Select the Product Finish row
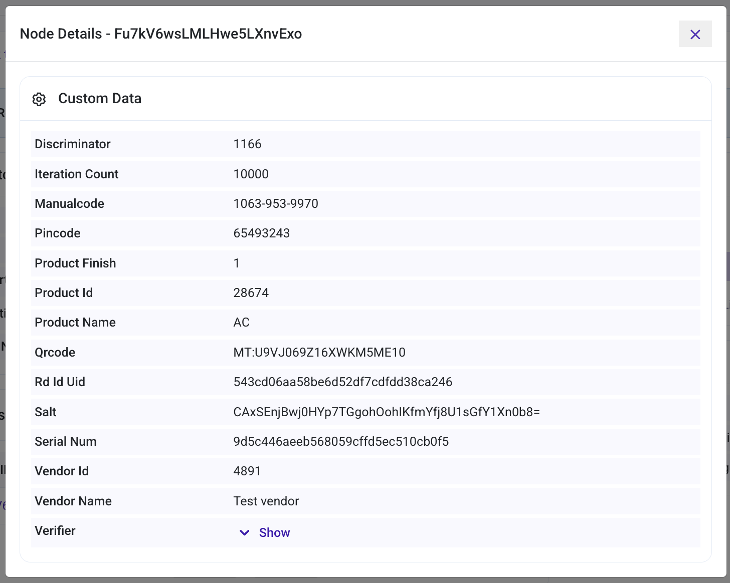The image size is (730, 583). tap(237, 263)
